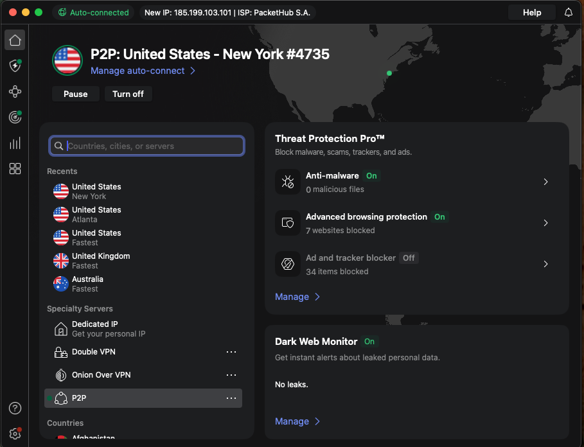The image size is (584, 447).
Task: Click the "0 malicious files" text
Action: [x=335, y=189]
